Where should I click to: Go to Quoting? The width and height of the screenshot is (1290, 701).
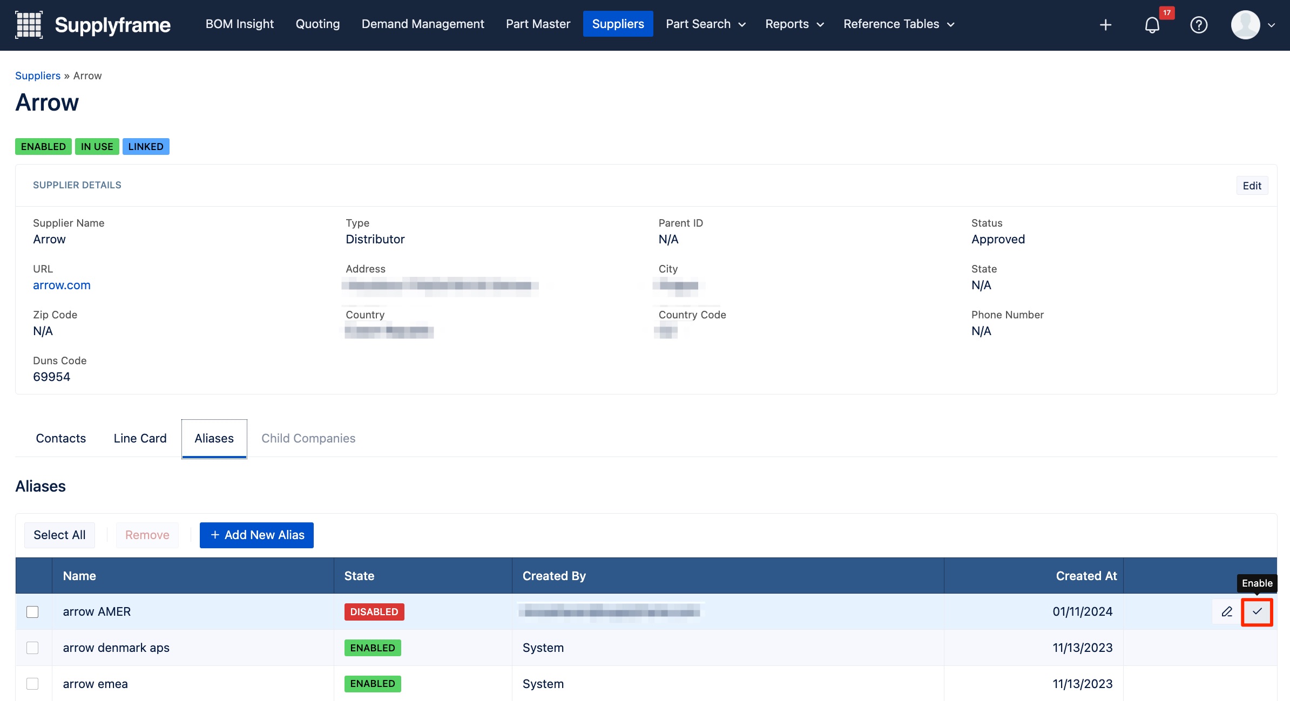point(318,24)
